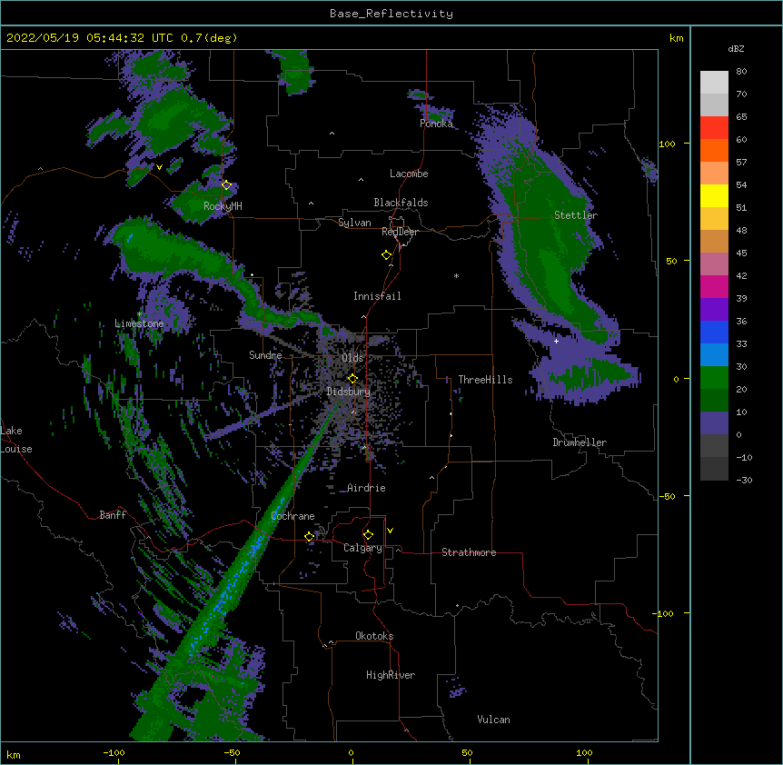This screenshot has height=765, width=783.
Task: Click the white plus marker west of ThreeHills radar echo
Action: [556, 341]
